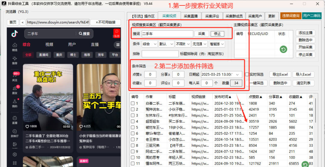The height and width of the screenshot is (167, 325).
Task: Switch to 采集直播 tab
Action: coord(191,16)
